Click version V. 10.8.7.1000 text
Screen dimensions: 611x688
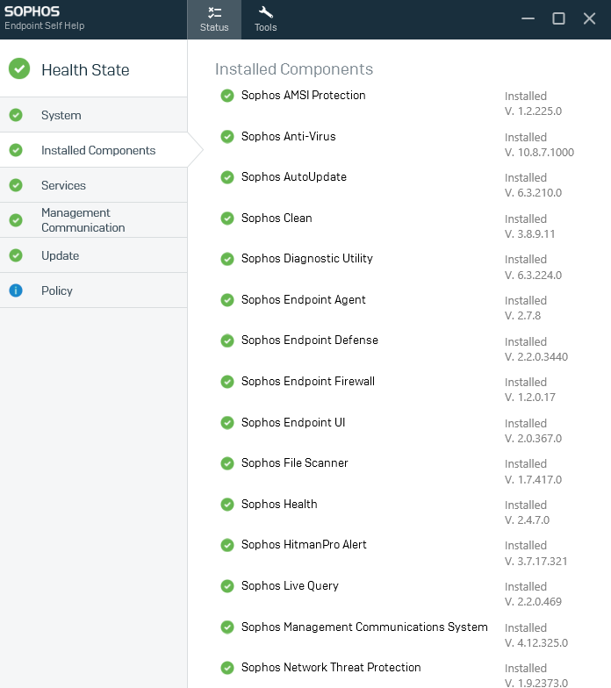(x=539, y=153)
